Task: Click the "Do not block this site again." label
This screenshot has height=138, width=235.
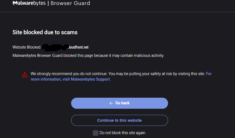Action: tap(123, 133)
